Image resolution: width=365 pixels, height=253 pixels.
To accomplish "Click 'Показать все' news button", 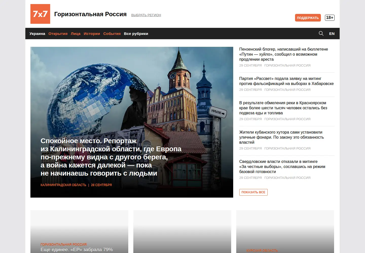I will [x=253, y=192].
